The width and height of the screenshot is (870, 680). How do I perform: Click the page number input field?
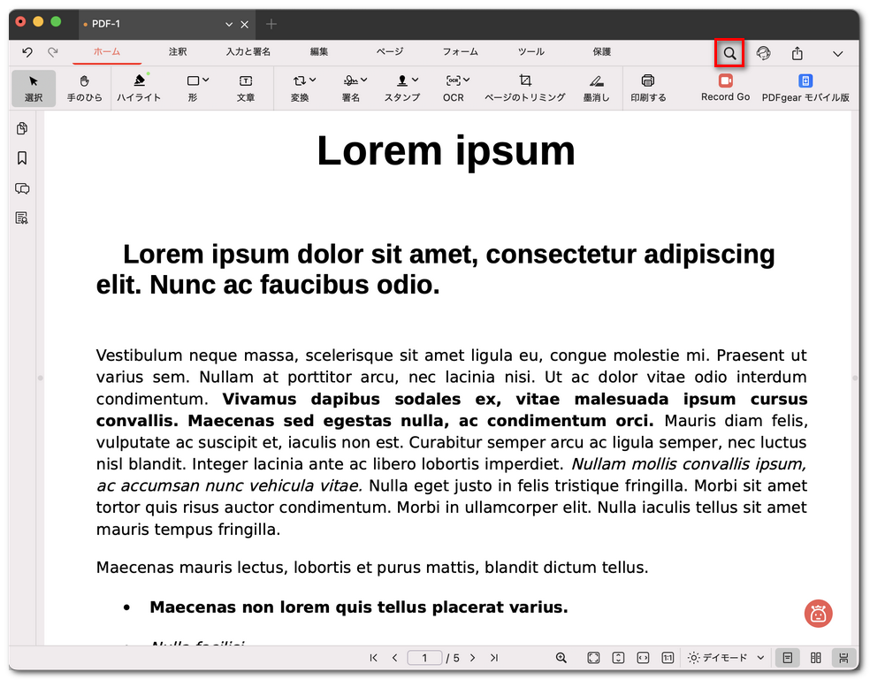tap(424, 658)
